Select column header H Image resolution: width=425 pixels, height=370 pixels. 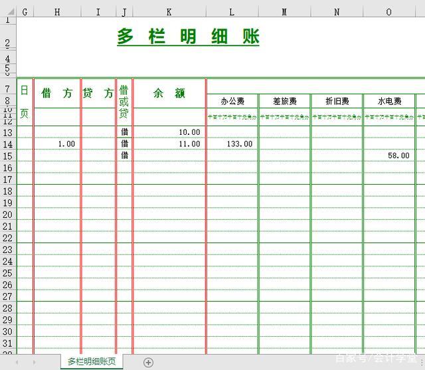coord(57,12)
